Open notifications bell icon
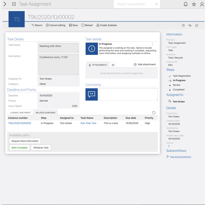205x205 pixels. pos(186,4)
